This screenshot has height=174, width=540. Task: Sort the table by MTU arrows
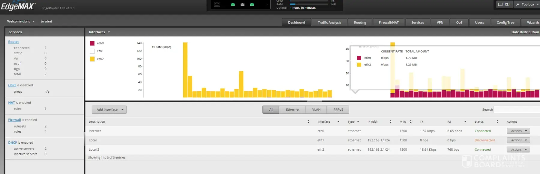tap(411, 122)
